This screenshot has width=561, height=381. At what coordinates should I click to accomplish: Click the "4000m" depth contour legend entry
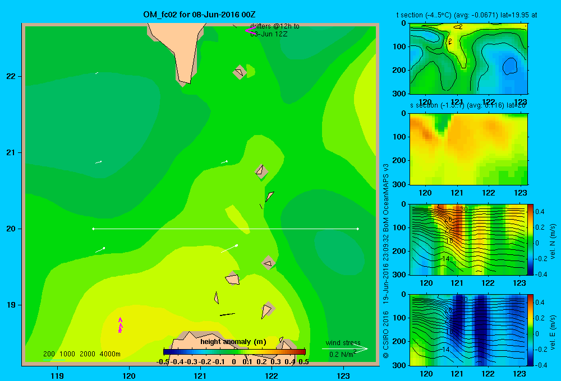(x=110, y=354)
